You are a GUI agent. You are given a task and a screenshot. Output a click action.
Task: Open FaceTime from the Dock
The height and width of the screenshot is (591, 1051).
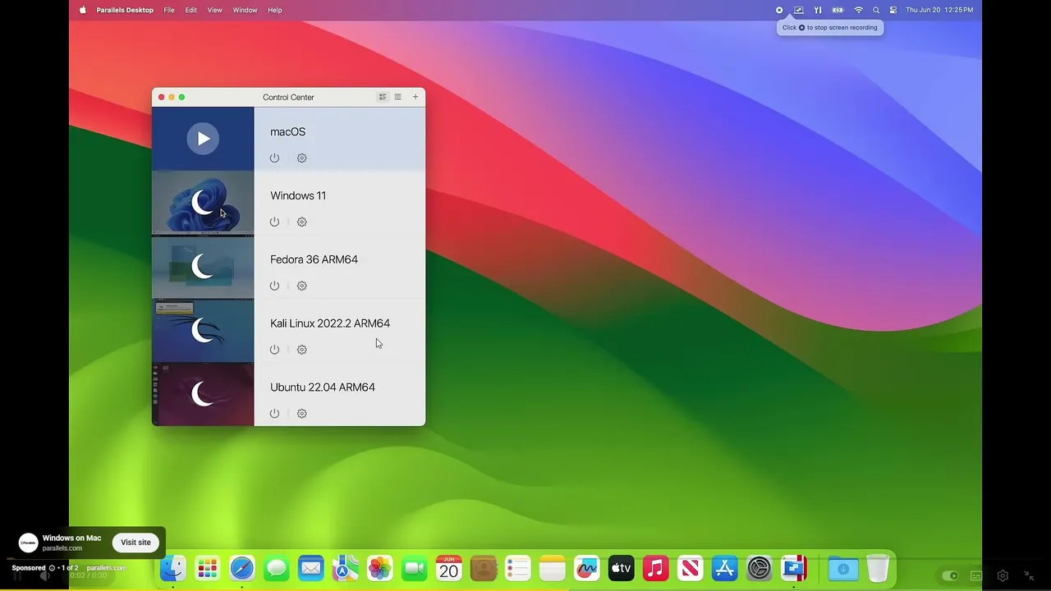pos(415,568)
